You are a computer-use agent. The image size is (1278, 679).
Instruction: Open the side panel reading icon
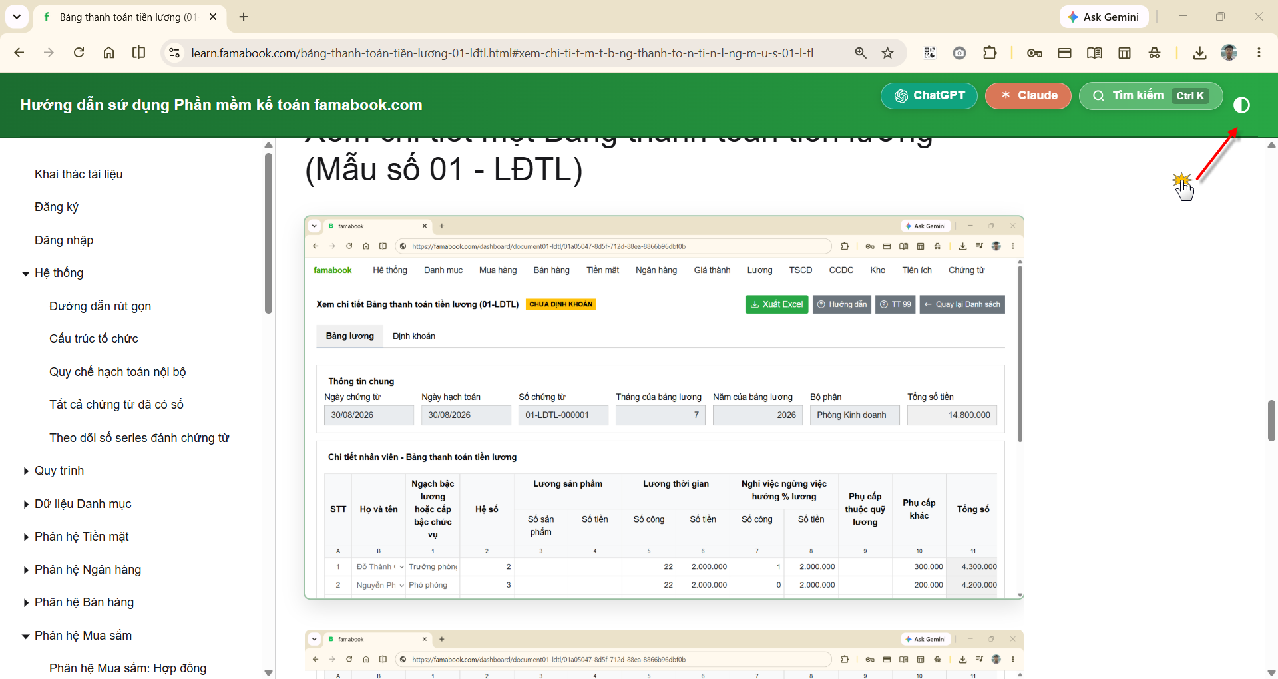pyautogui.click(x=138, y=53)
